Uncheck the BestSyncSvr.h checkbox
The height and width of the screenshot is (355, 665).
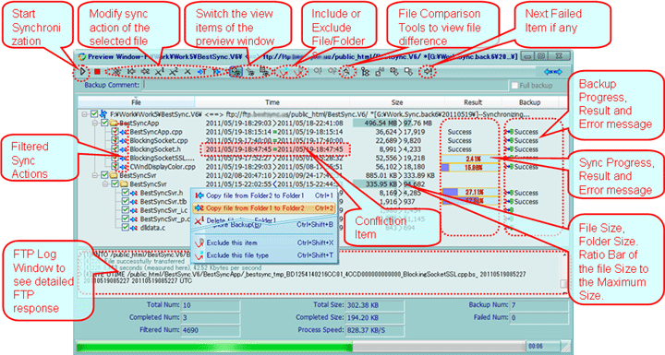pyautogui.click(x=125, y=193)
